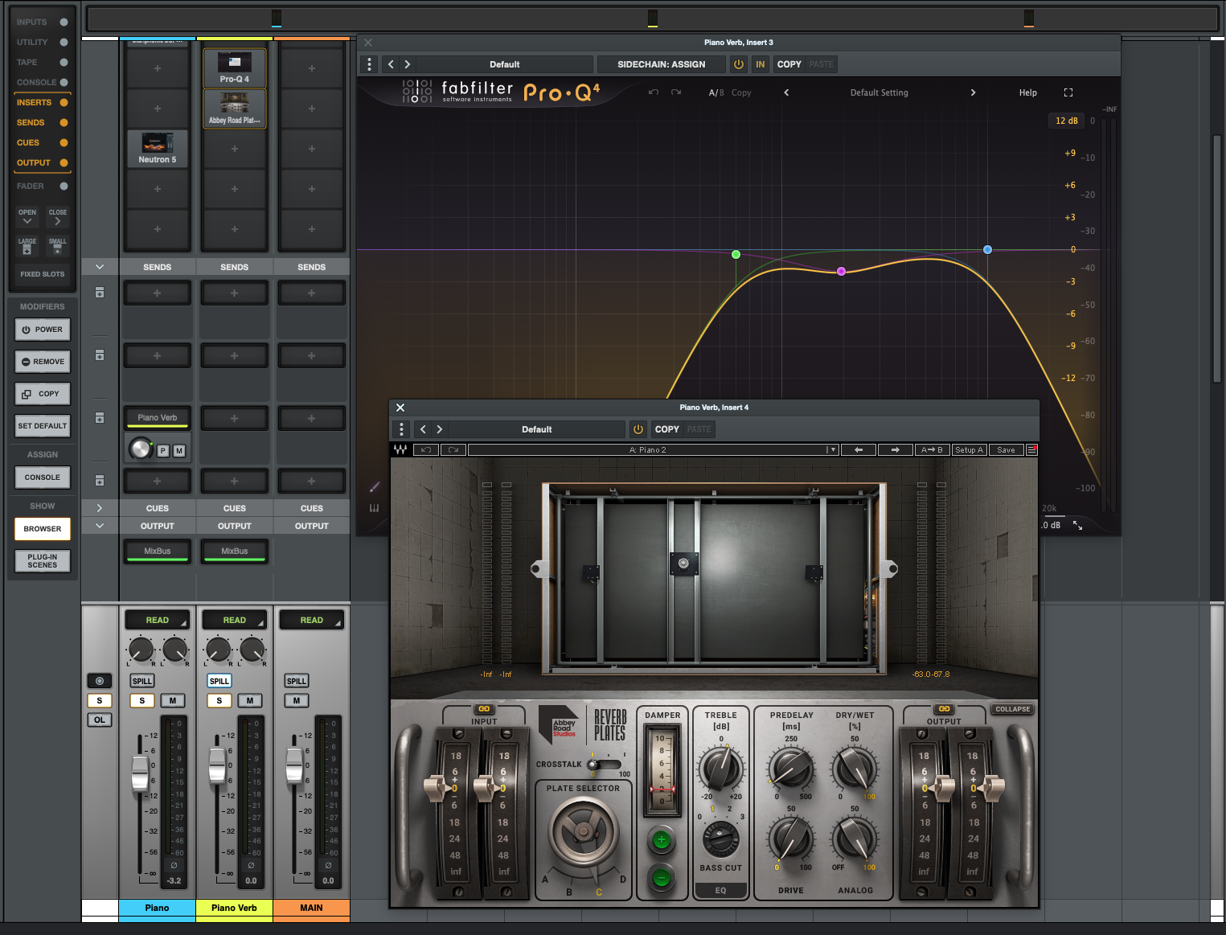1226x935 pixels.
Task: Select SENDS in the left view list
Action: 31,122
